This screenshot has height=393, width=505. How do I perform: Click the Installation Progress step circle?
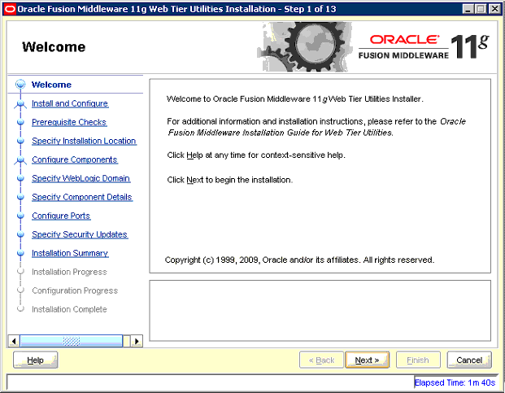[x=20, y=272]
